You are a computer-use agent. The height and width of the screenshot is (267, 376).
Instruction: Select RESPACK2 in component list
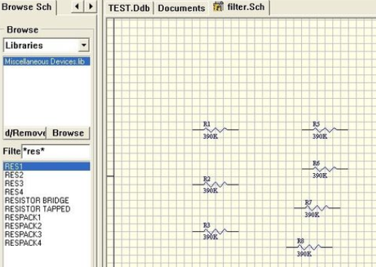tap(47, 226)
